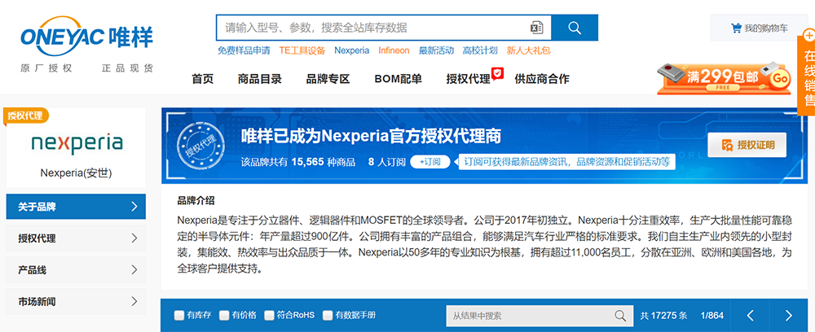This screenshot has height=332, width=815.
Task: Tick the 有价格 checkbox
Action: coord(224,315)
